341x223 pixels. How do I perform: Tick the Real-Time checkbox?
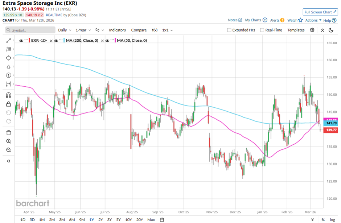click(262, 30)
